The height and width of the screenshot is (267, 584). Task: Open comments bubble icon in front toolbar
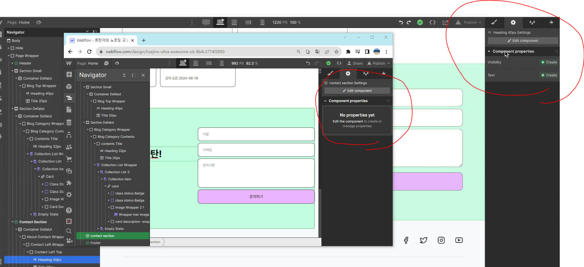tap(106, 63)
